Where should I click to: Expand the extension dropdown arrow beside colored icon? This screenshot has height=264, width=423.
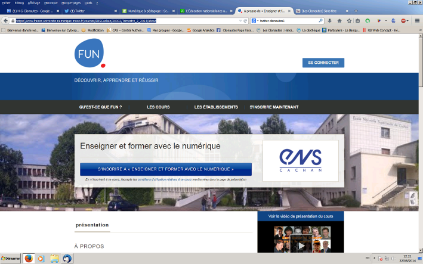386,21
